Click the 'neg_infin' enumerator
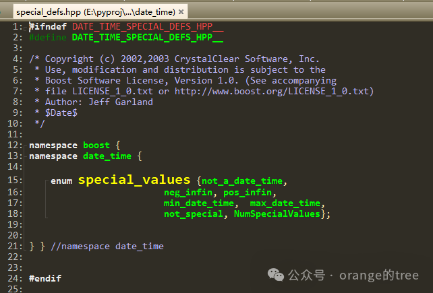 point(188,192)
